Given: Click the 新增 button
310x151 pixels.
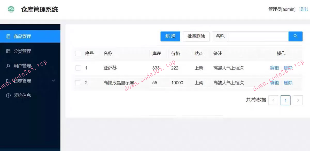Looking at the screenshot, I should click(170, 36).
